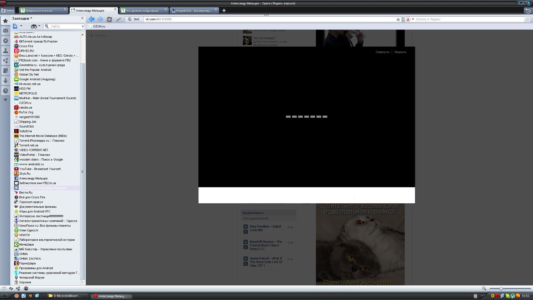Click the Contacts panel icon in the sidebar
The image size is (533, 300).
click(5, 51)
